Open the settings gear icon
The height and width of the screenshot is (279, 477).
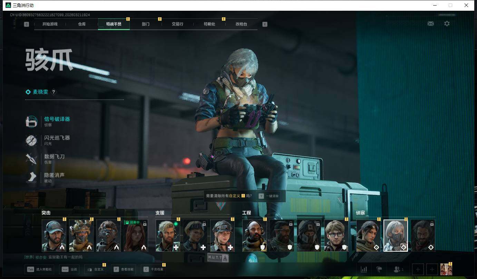[x=447, y=24]
